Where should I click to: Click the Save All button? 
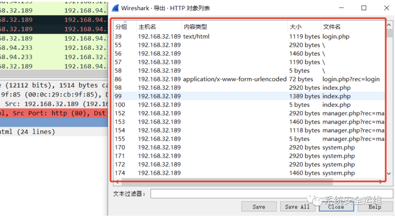(x=297, y=207)
